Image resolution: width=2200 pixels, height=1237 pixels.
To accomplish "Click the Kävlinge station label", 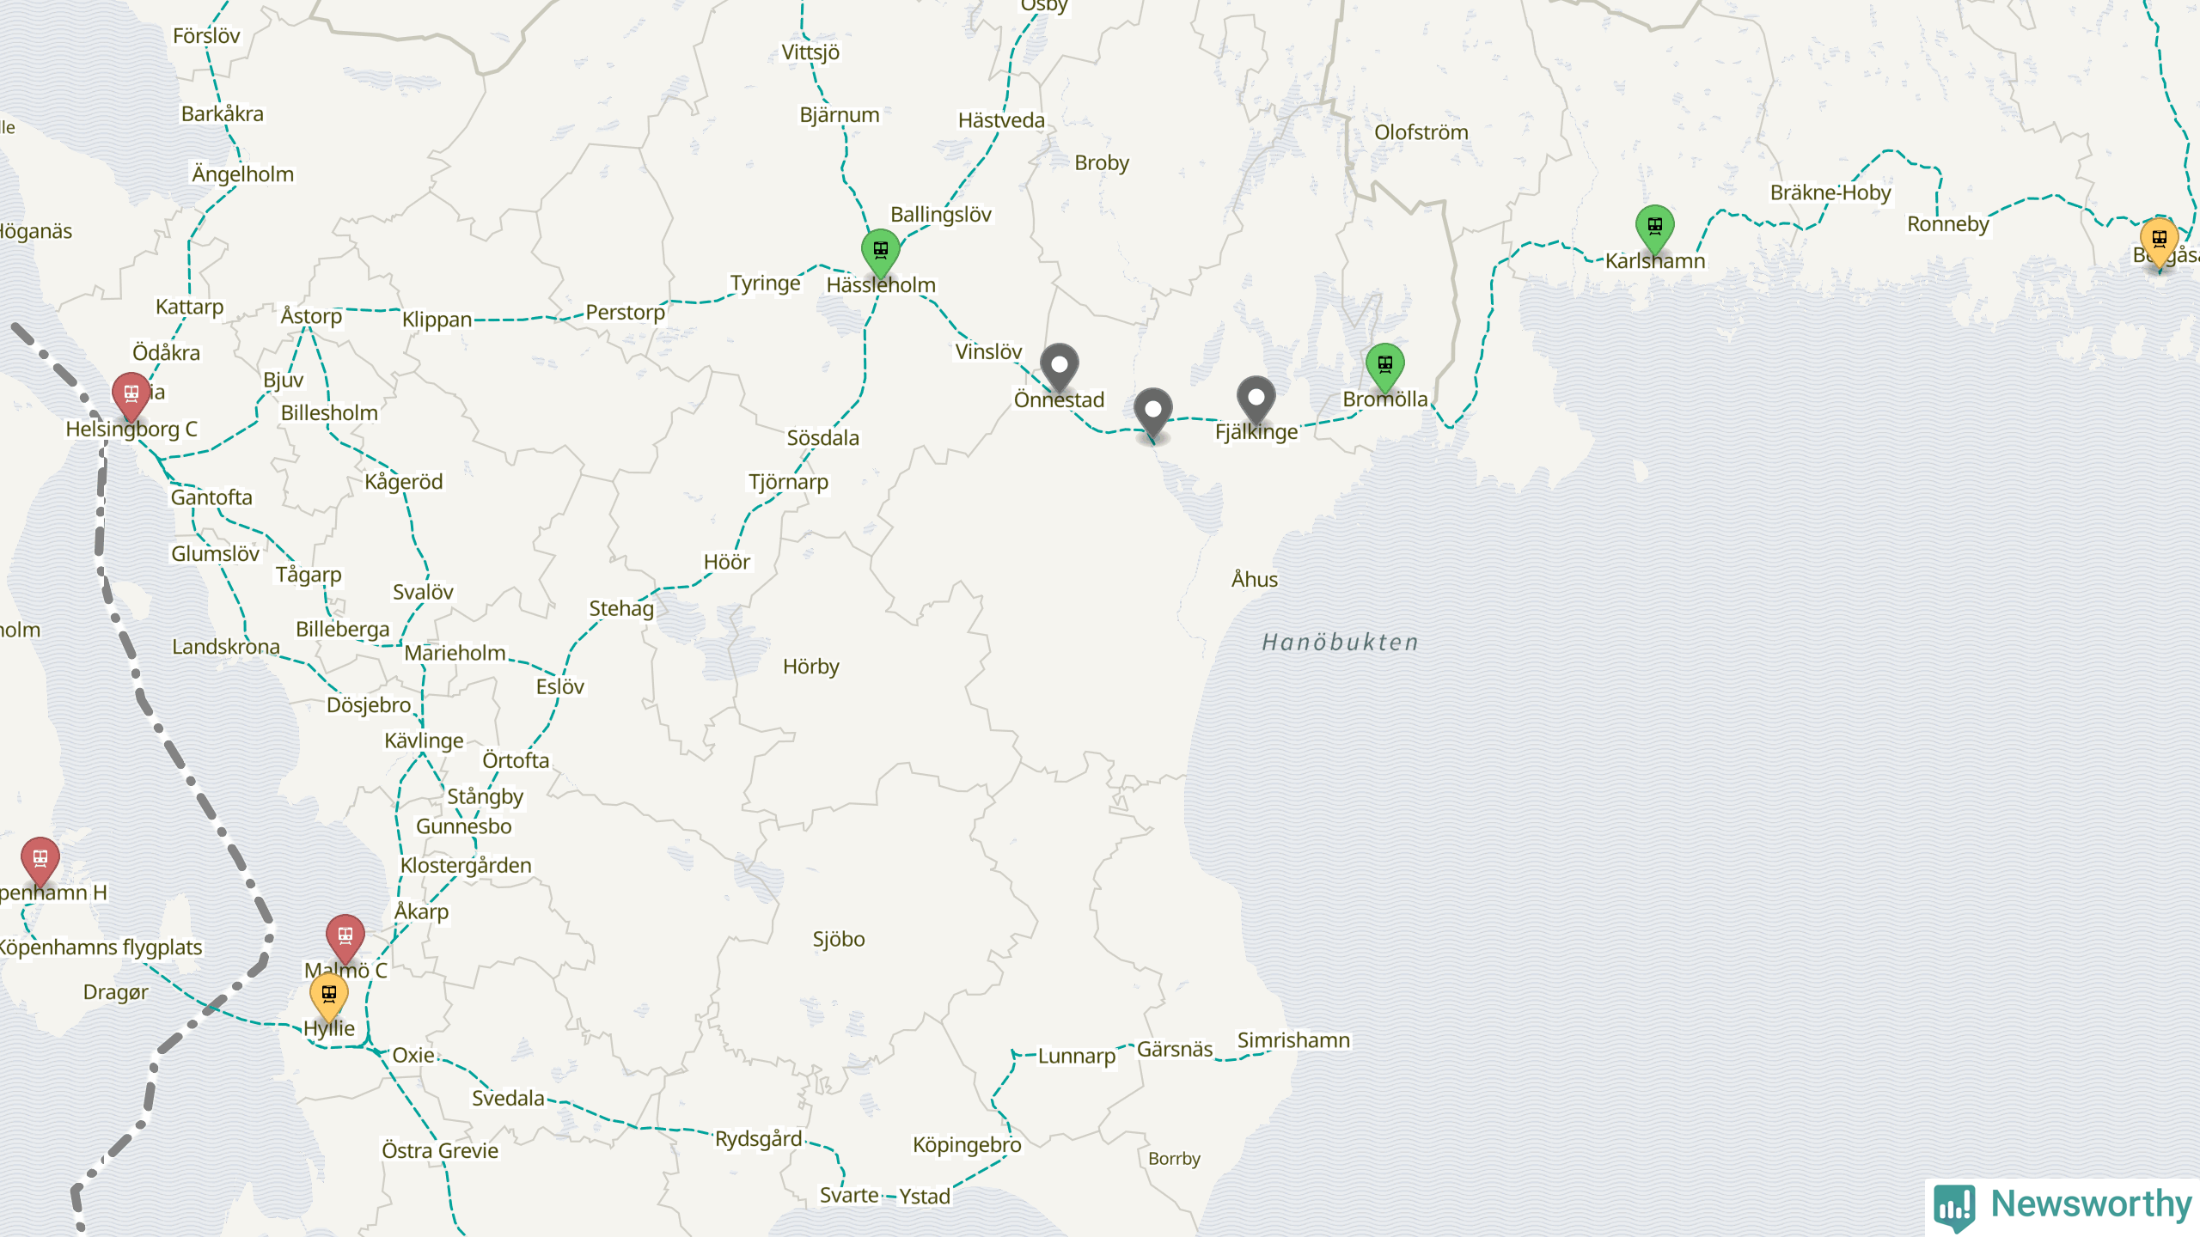I will point(425,741).
